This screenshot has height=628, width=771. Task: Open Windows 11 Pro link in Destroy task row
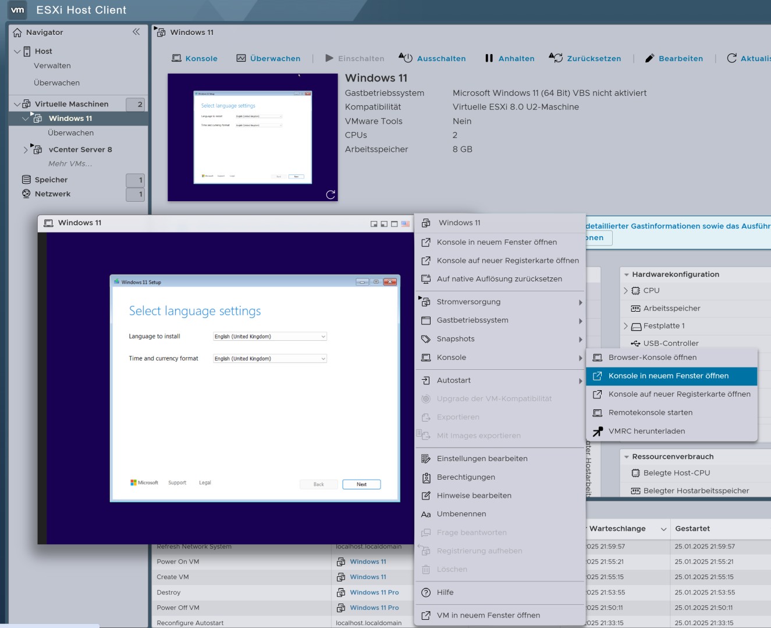(x=374, y=593)
